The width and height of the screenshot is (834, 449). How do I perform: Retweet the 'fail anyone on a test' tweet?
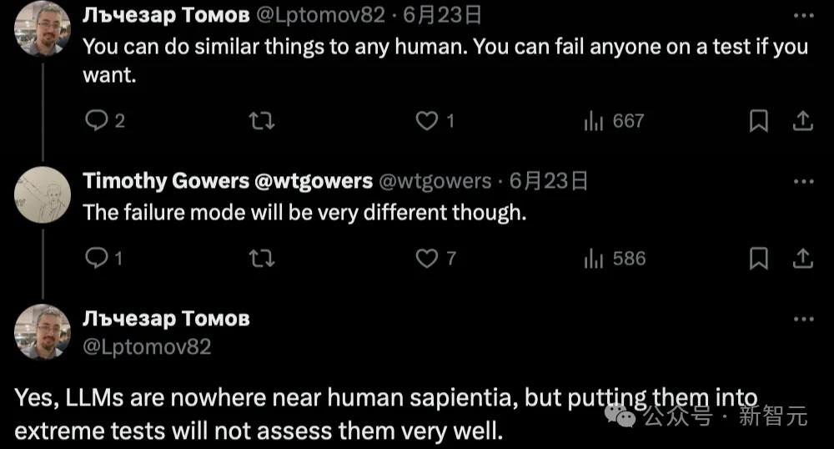click(x=262, y=122)
